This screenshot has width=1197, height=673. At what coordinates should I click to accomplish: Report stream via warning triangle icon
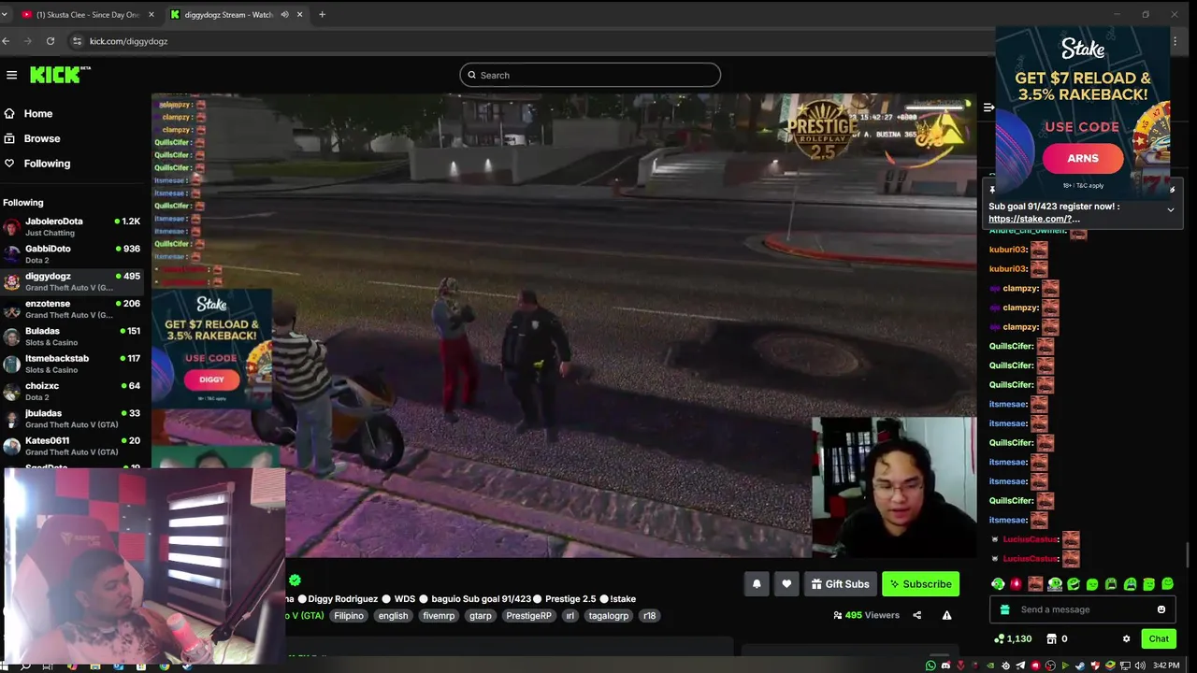[946, 615]
